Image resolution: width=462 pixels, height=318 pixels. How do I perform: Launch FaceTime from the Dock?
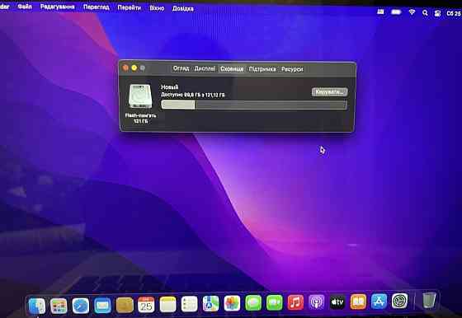point(274,302)
